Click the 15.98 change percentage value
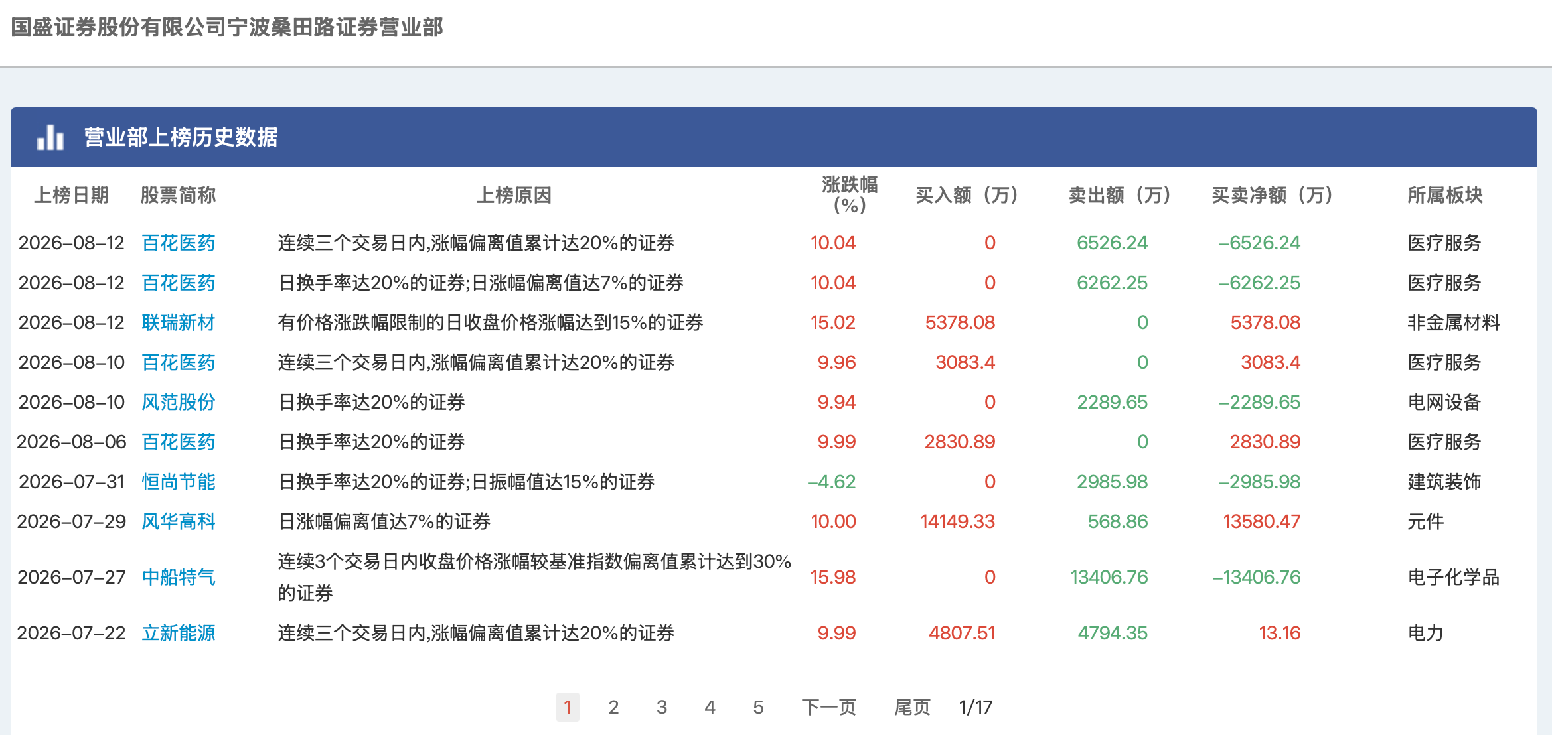This screenshot has height=735, width=1552. click(x=833, y=577)
